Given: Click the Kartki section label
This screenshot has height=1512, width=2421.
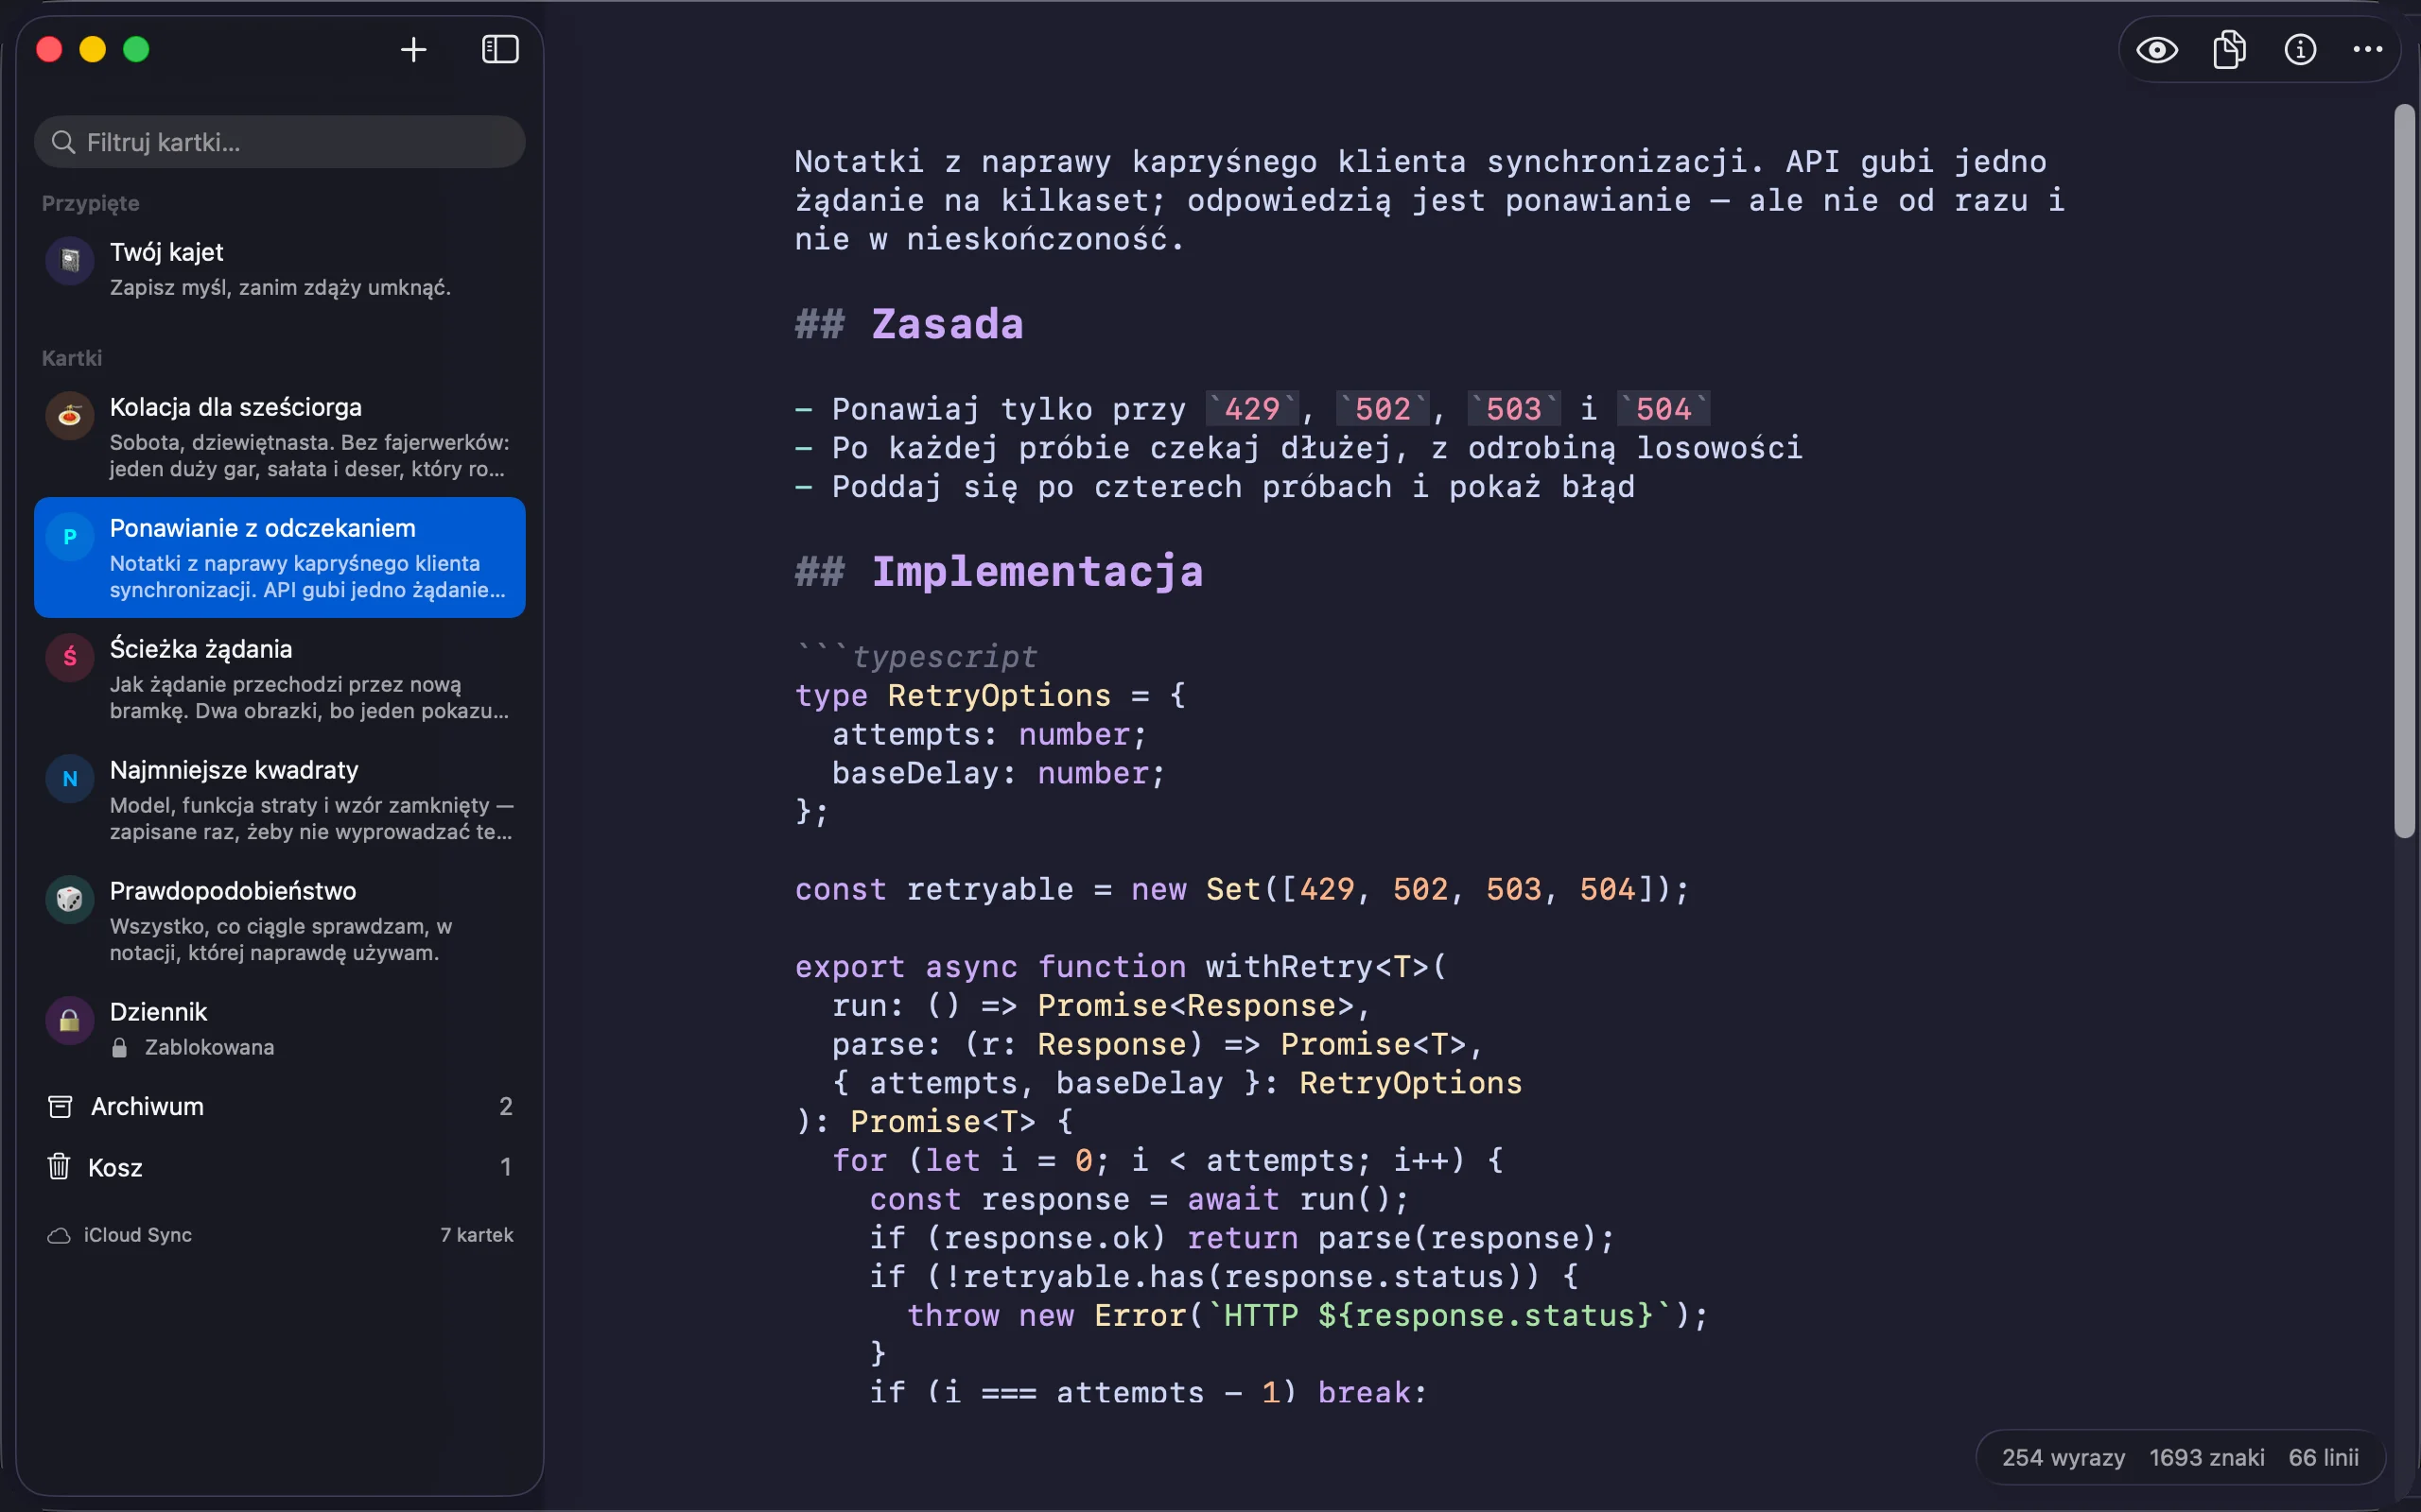Looking at the screenshot, I should 72,358.
